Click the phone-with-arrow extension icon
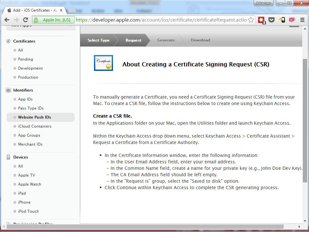The image size is (309, 232). tap(282, 20)
